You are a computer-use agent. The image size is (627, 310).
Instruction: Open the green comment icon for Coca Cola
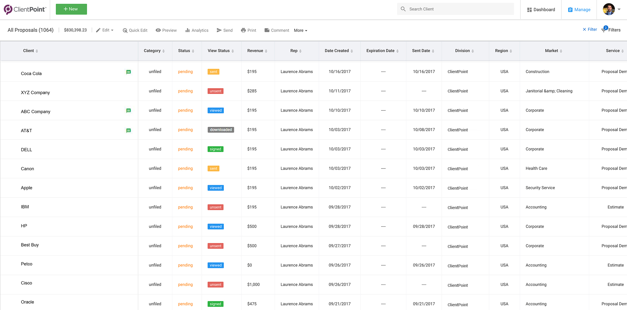(x=128, y=72)
